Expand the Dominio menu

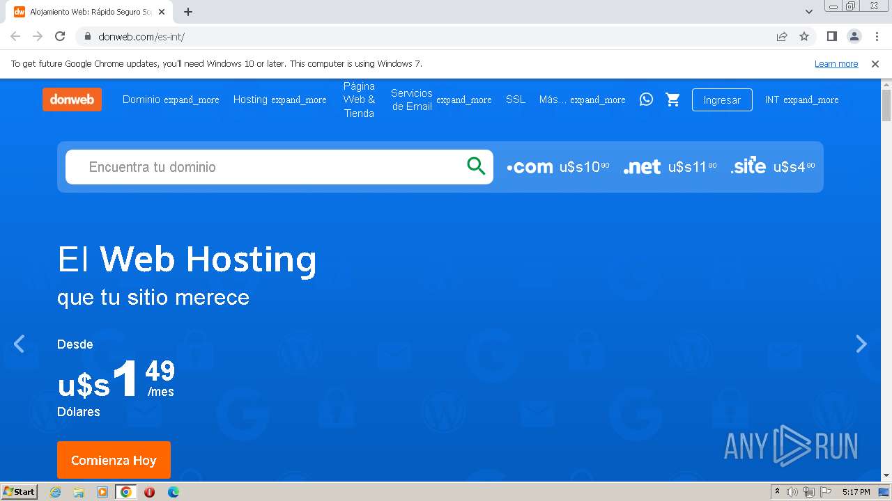(171, 100)
